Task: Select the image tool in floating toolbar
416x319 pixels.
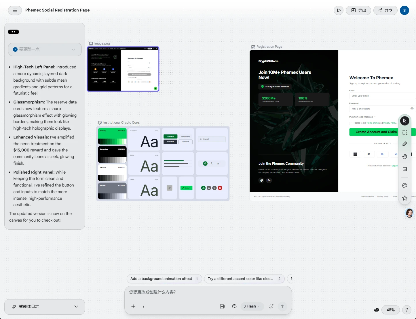Action: pyautogui.click(x=404, y=169)
